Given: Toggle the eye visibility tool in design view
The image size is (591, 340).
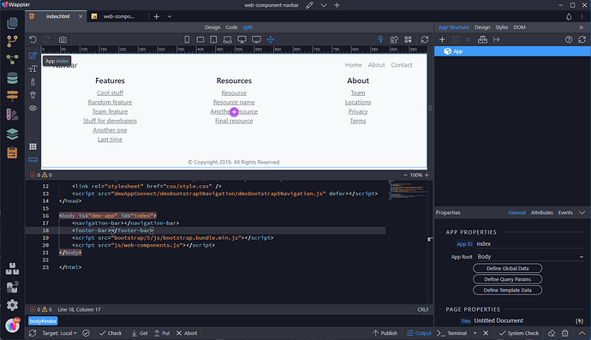Looking at the screenshot, I should coord(33,108).
